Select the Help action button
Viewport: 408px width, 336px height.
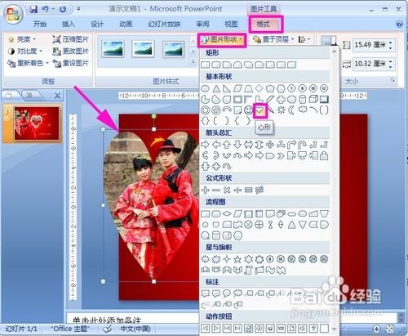click(313, 328)
